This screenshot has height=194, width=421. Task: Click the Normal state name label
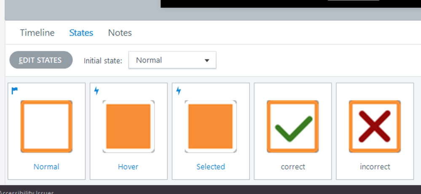tap(46, 167)
